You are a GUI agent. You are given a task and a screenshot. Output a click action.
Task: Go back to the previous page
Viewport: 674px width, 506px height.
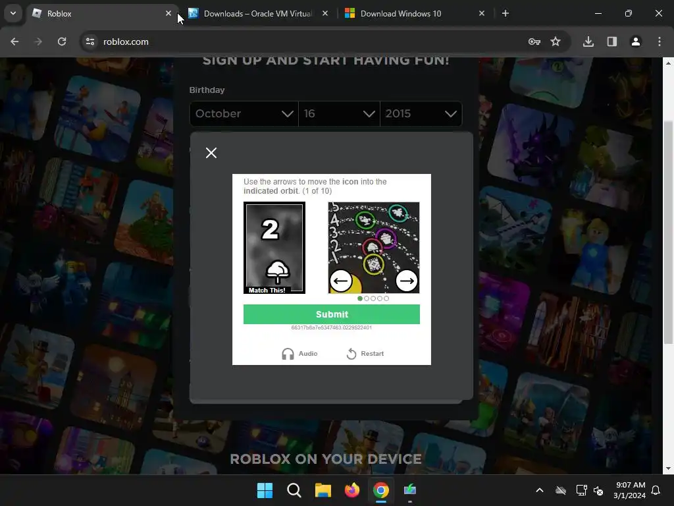[x=14, y=42]
